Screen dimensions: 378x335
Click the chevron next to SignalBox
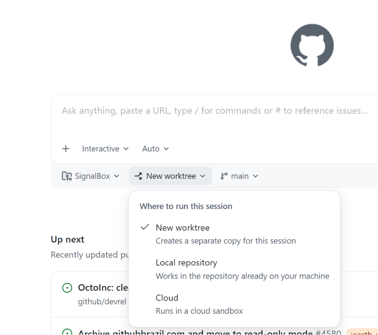(x=117, y=176)
